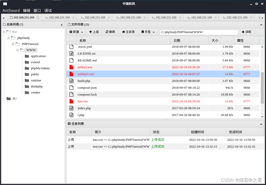
Task: Open the AntSword menu
Action: click(x=11, y=10)
